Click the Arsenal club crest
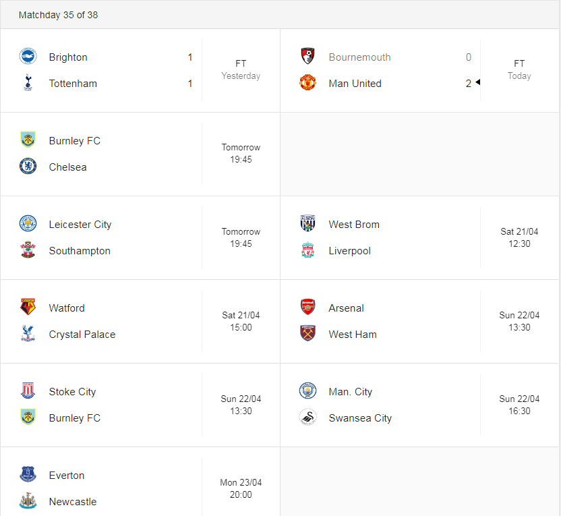This screenshot has width=561, height=516. 307,308
